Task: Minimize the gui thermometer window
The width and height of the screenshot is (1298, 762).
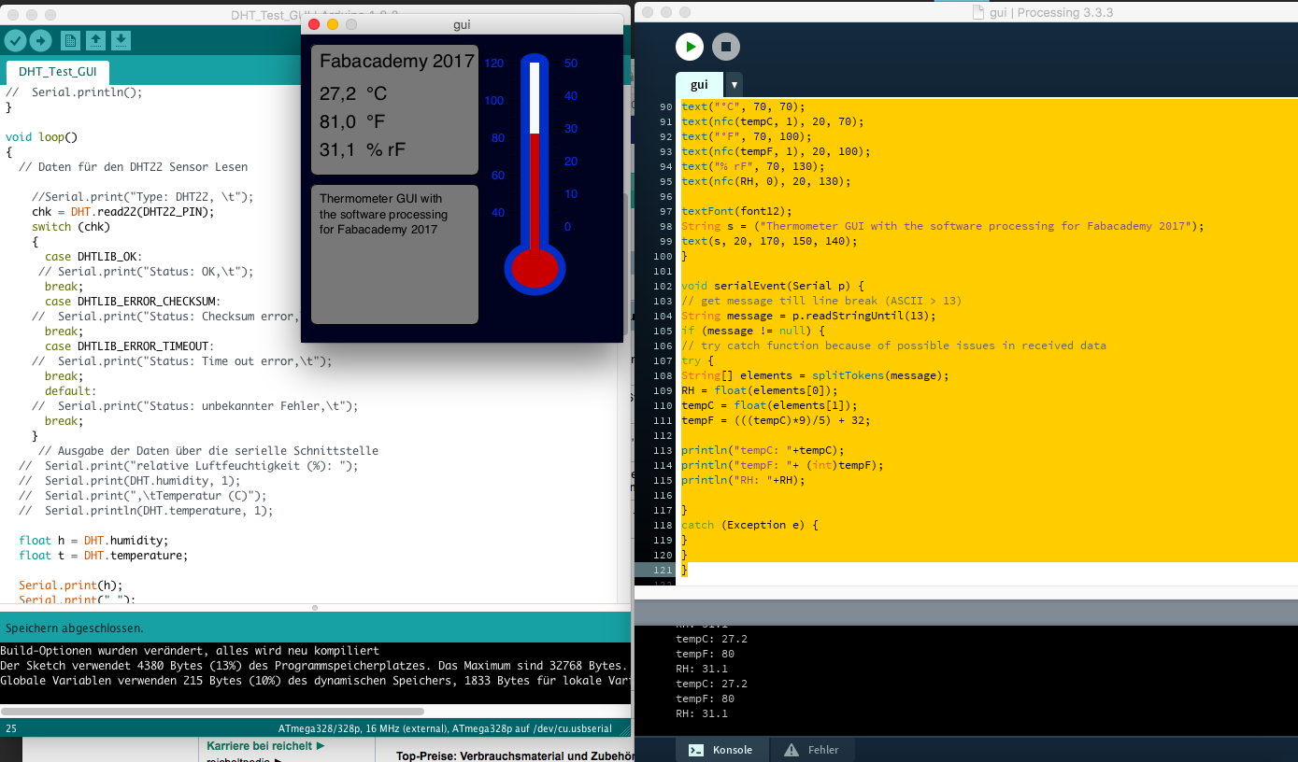Action: [333, 24]
